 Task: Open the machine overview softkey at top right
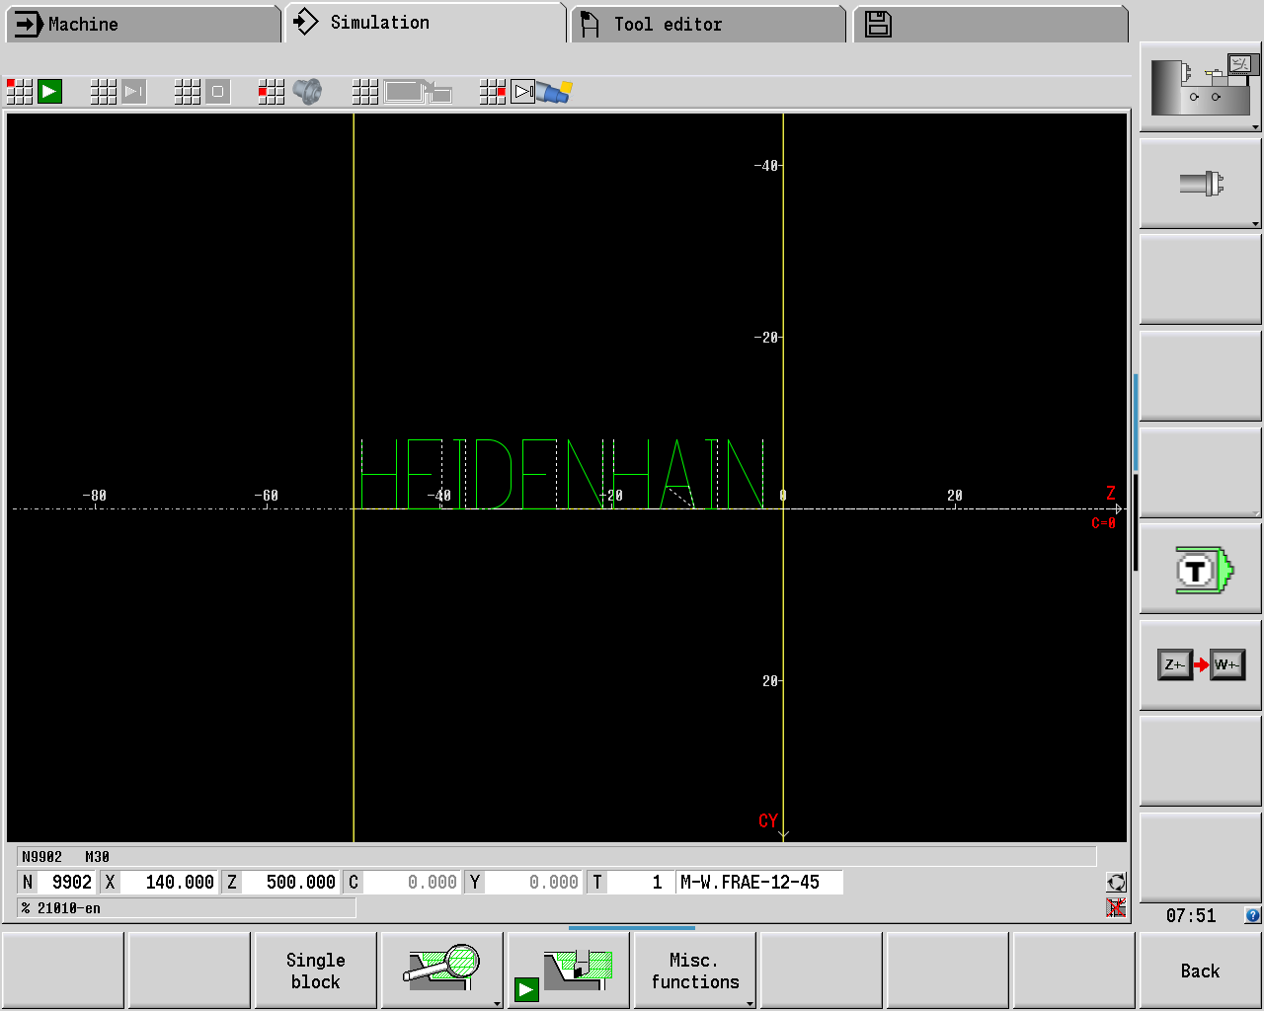[x=1201, y=87]
